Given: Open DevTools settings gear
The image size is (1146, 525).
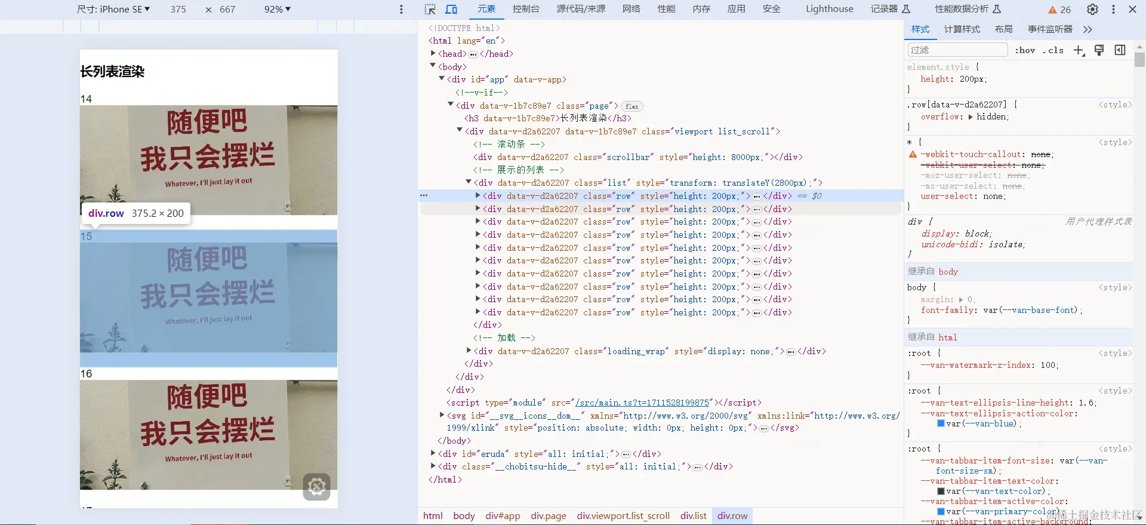Looking at the screenshot, I should tap(1092, 9).
